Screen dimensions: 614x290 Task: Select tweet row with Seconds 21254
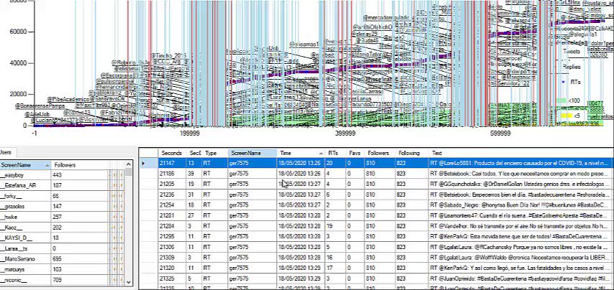(377, 205)
